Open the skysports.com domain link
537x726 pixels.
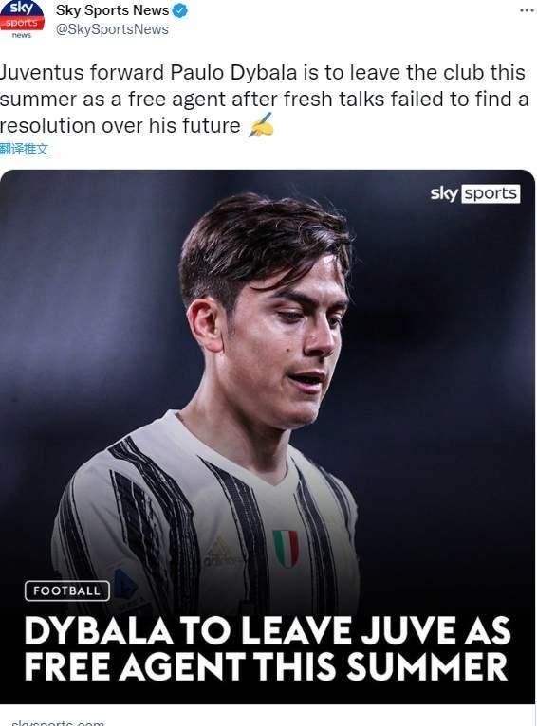click(58, 722)
